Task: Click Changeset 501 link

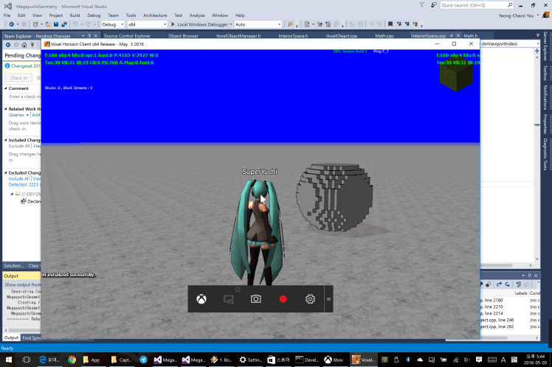Action: pyautogui.click(x=25, y=66)
